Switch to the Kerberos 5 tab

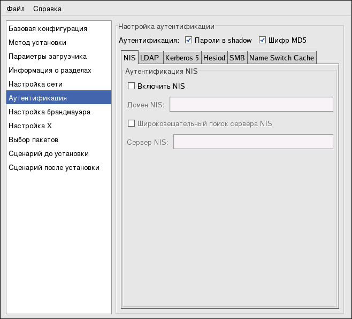coord(181,58)
